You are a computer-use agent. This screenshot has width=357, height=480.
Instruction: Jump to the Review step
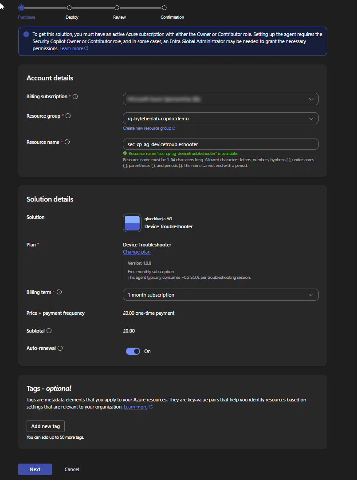coord(117,8)
